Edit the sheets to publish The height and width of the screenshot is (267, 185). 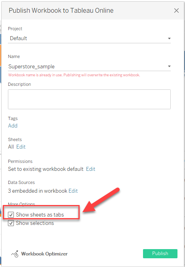click(x=21, y=147)
